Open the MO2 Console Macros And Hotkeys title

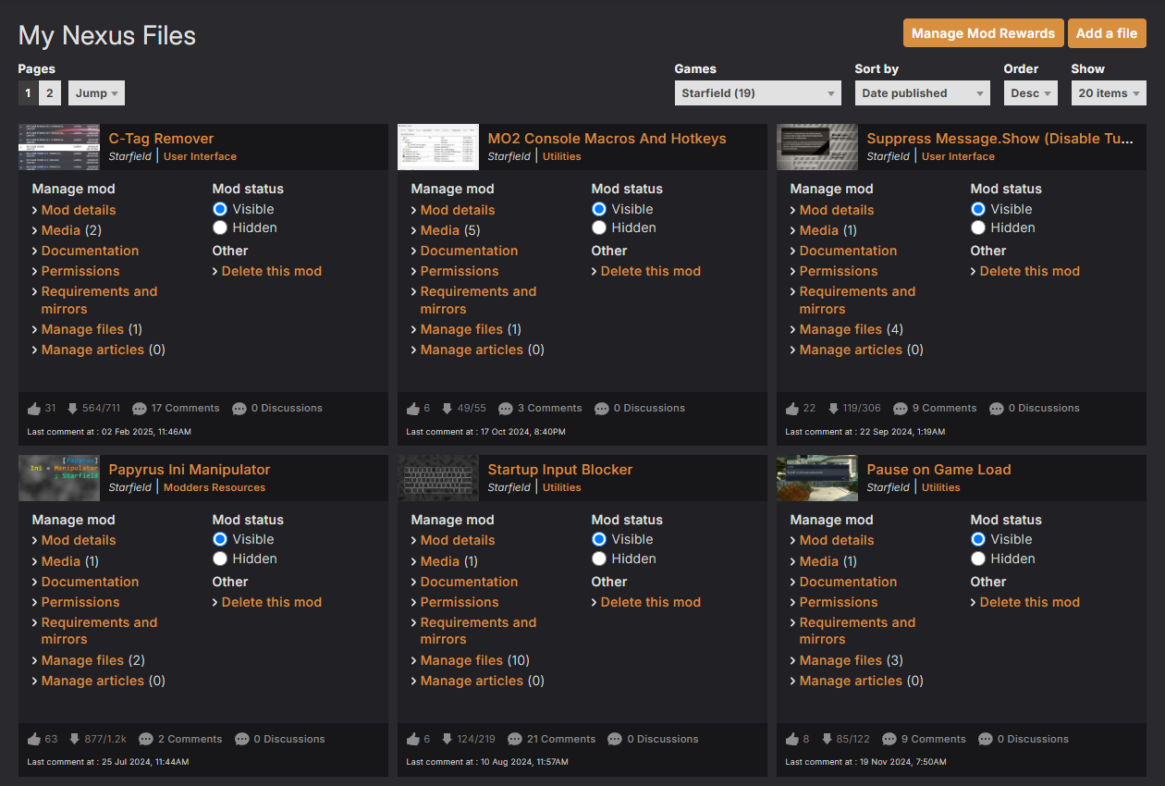click(x=607, y=139)
